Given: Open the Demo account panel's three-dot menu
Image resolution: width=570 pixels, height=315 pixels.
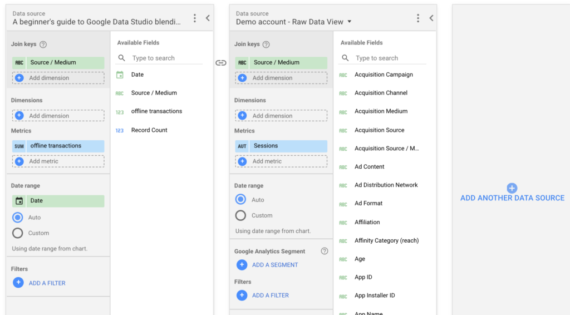Looking at the screenshot, I should (418, 18).
